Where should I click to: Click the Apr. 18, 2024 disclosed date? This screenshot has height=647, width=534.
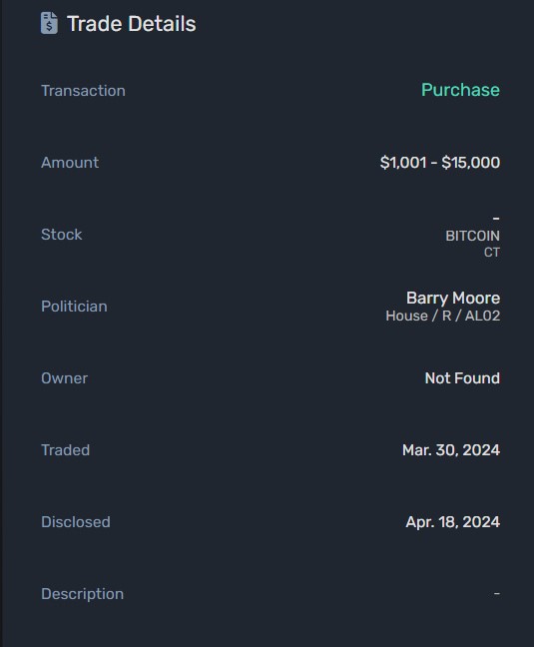pos(453,522)
